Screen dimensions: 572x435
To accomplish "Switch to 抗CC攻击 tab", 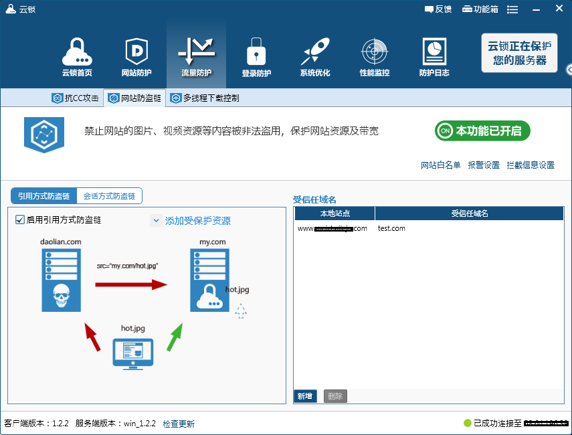I will (75, 98).
